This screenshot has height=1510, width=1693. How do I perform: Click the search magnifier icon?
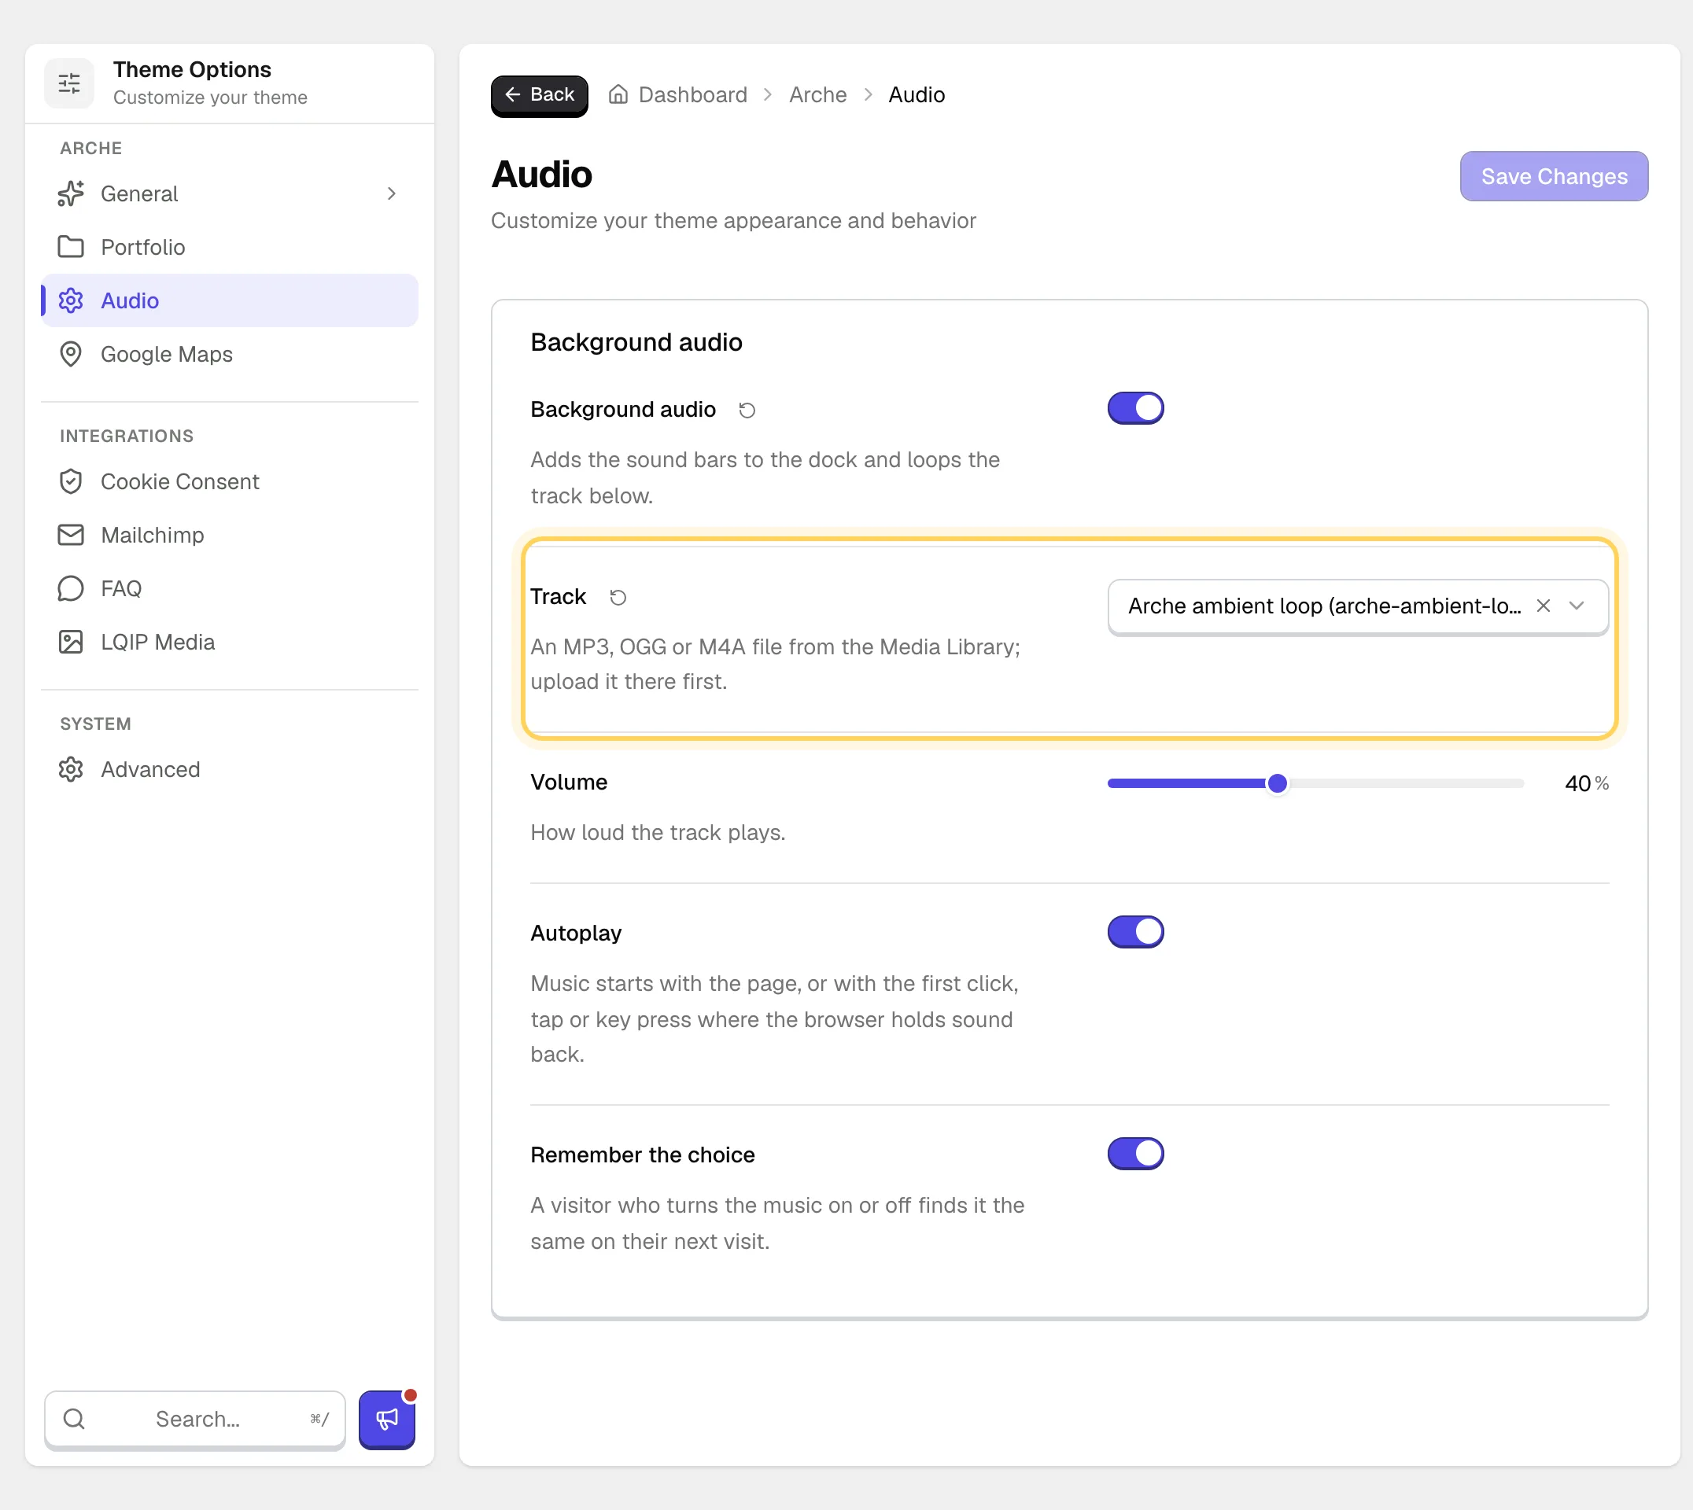74,1419
